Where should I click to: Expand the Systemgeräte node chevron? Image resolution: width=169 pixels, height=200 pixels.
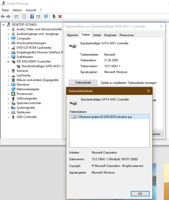click(x=8, y=108)
